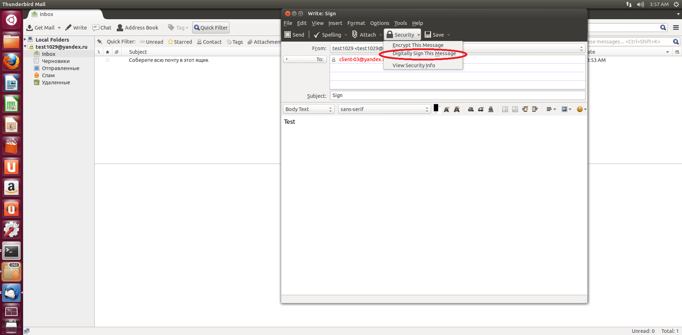Image resolution: width=682 pixels, height=335 pixels.
Task: Open the text alignment dropdown
Action: coord(551,109)
